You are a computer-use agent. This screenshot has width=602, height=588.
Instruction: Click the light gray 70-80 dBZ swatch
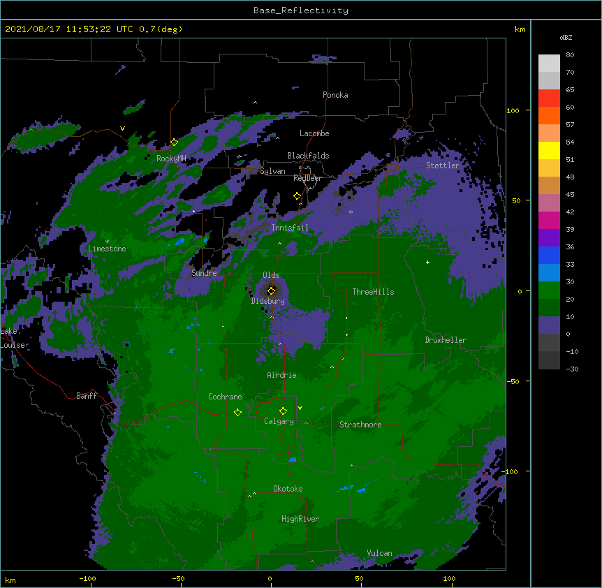[549, 64]
